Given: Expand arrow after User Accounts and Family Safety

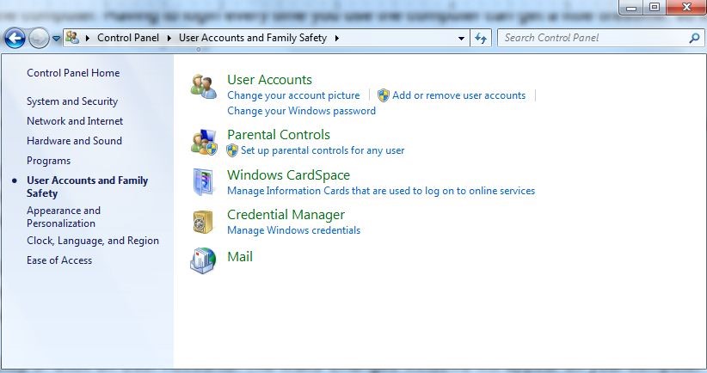Looking at the screenshot, I should (x=337, y=39).
